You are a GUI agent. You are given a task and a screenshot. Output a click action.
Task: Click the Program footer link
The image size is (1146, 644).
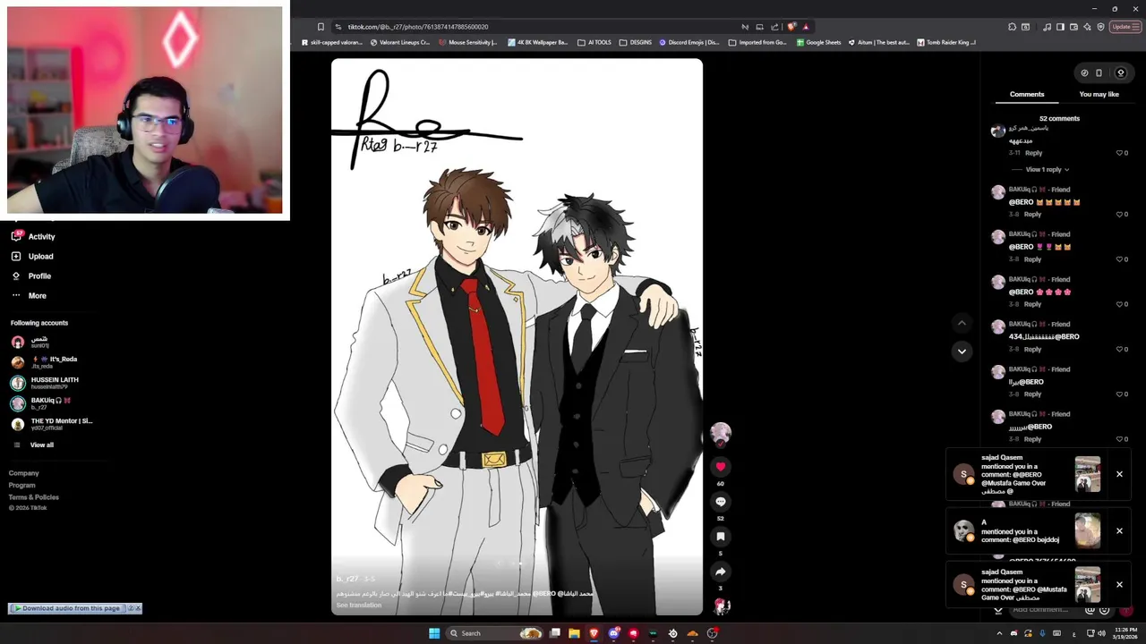pos(22,485)
